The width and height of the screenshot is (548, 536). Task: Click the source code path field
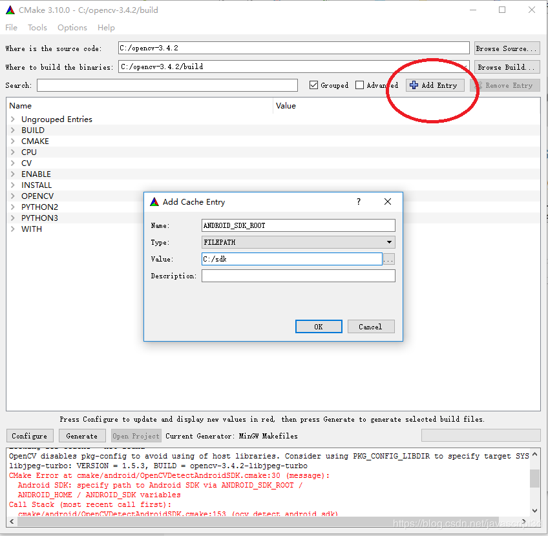[x=294, y=48]
